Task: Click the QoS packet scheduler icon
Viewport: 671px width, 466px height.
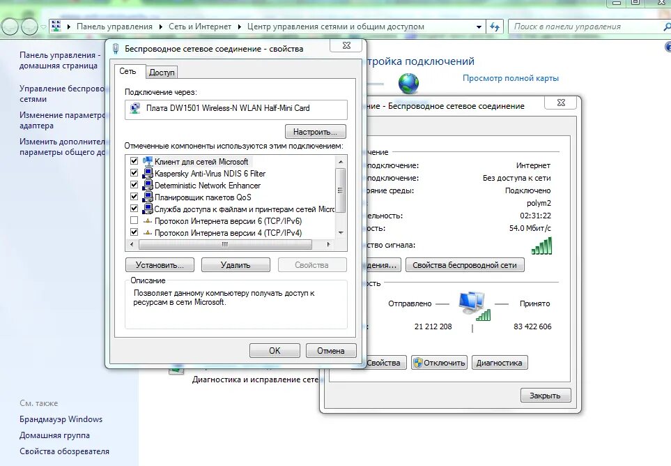Action: 148,197
